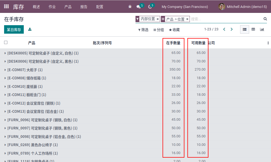
Task: Switch to pivot table view
Action: click(x=253, y=29)
